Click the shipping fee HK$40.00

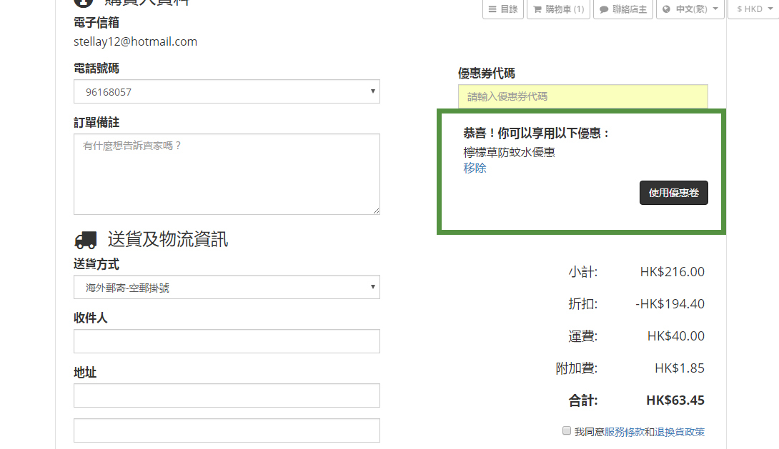point(675,336)
